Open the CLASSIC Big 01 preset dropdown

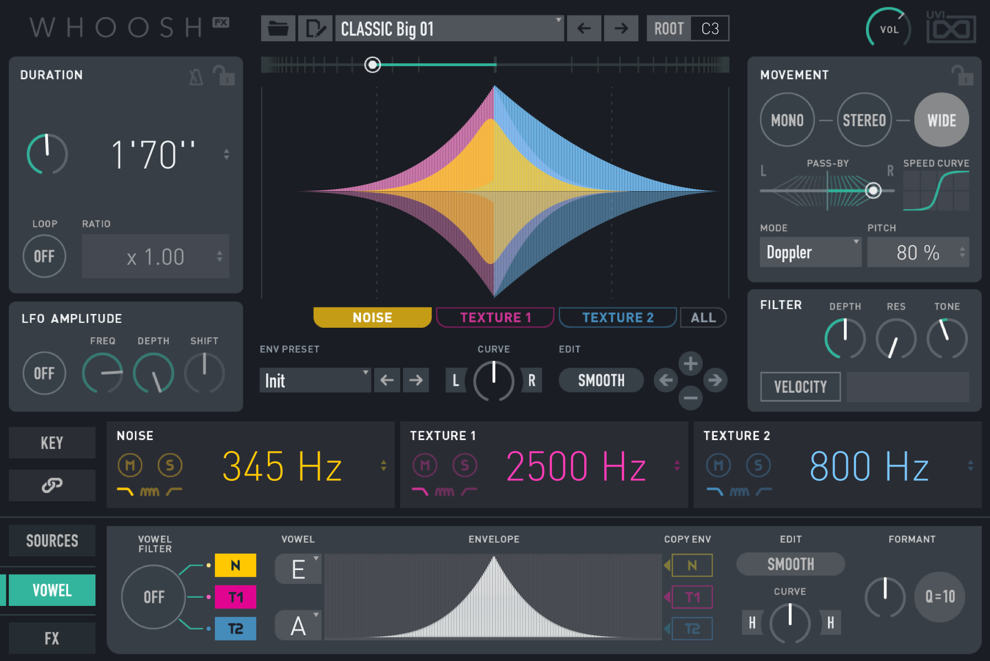(449, 28)
